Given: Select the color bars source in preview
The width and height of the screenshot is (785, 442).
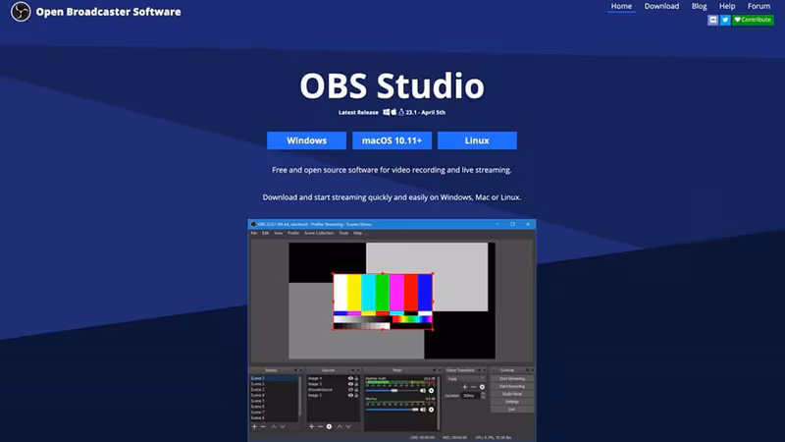Looking at the screenshot, I should click(x=383, y=302).
